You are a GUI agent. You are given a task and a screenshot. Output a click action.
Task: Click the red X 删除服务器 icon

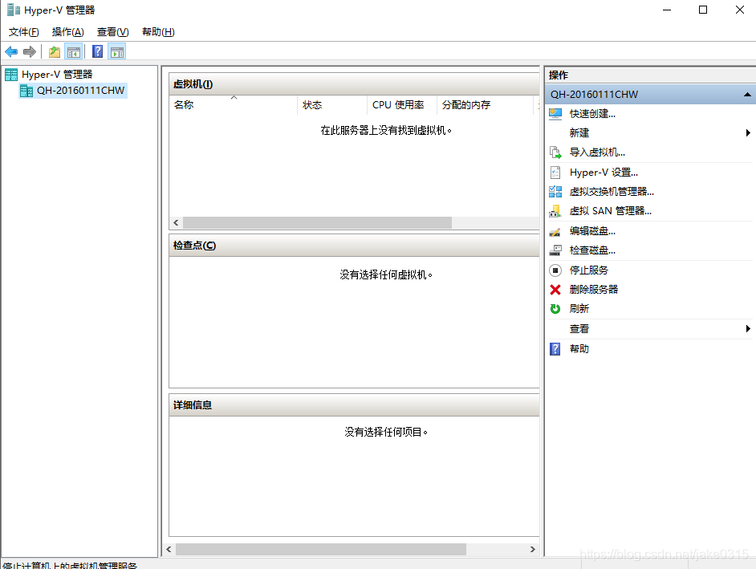555,290
